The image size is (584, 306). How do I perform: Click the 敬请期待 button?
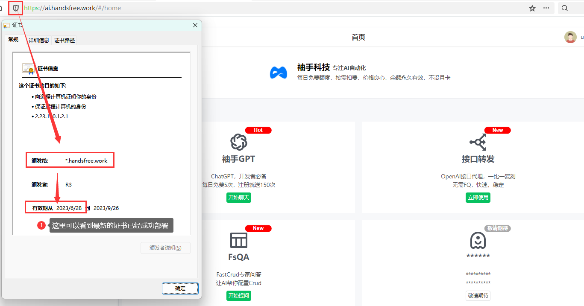(x=478, y=296)
